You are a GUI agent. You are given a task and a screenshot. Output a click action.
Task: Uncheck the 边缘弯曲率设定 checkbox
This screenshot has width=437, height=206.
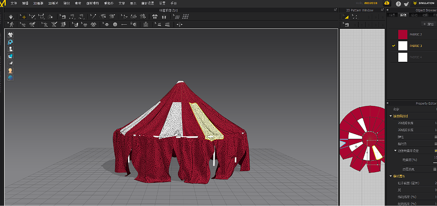point(436,150)
